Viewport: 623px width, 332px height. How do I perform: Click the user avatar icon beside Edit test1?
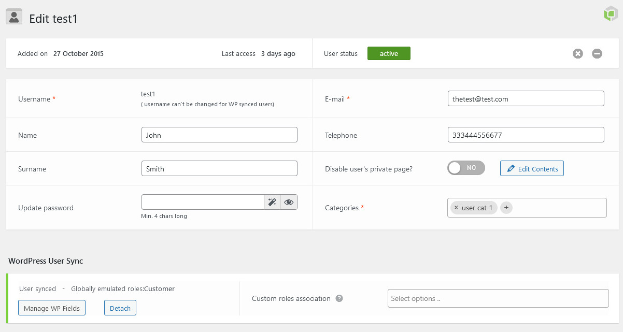[14, 17]
